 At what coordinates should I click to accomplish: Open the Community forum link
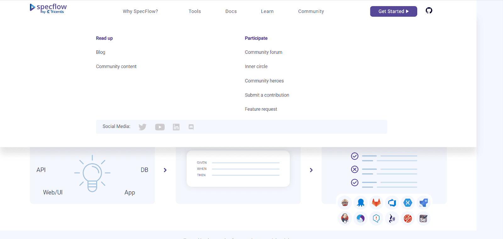point(263,52)
